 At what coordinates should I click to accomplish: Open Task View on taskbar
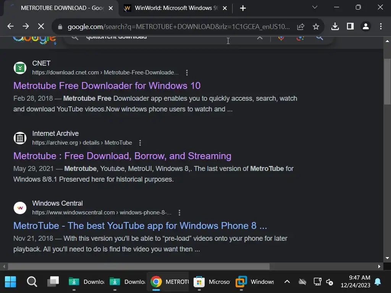coord(53,282)
